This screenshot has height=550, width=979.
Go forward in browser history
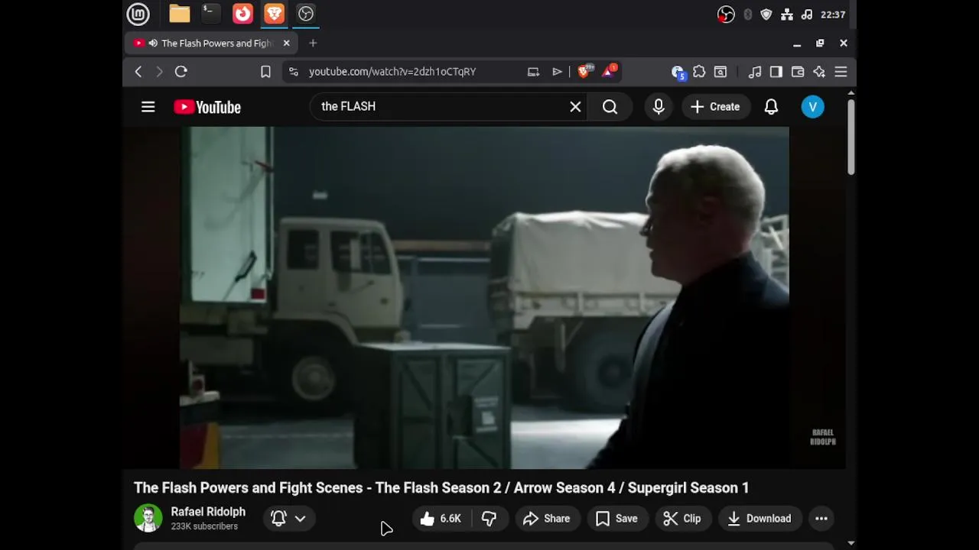[x=159, y=72]
